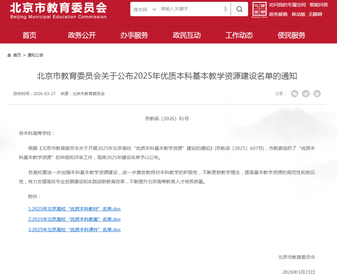Click the 通知公告 breadcrumb link
This screenshot has height=275, width=337.
pos(35,55)
